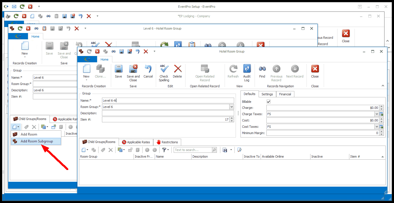Click the Home ribbon tab in Hotel Room Group
Screen dimensions: 394x203
[105, 59]
